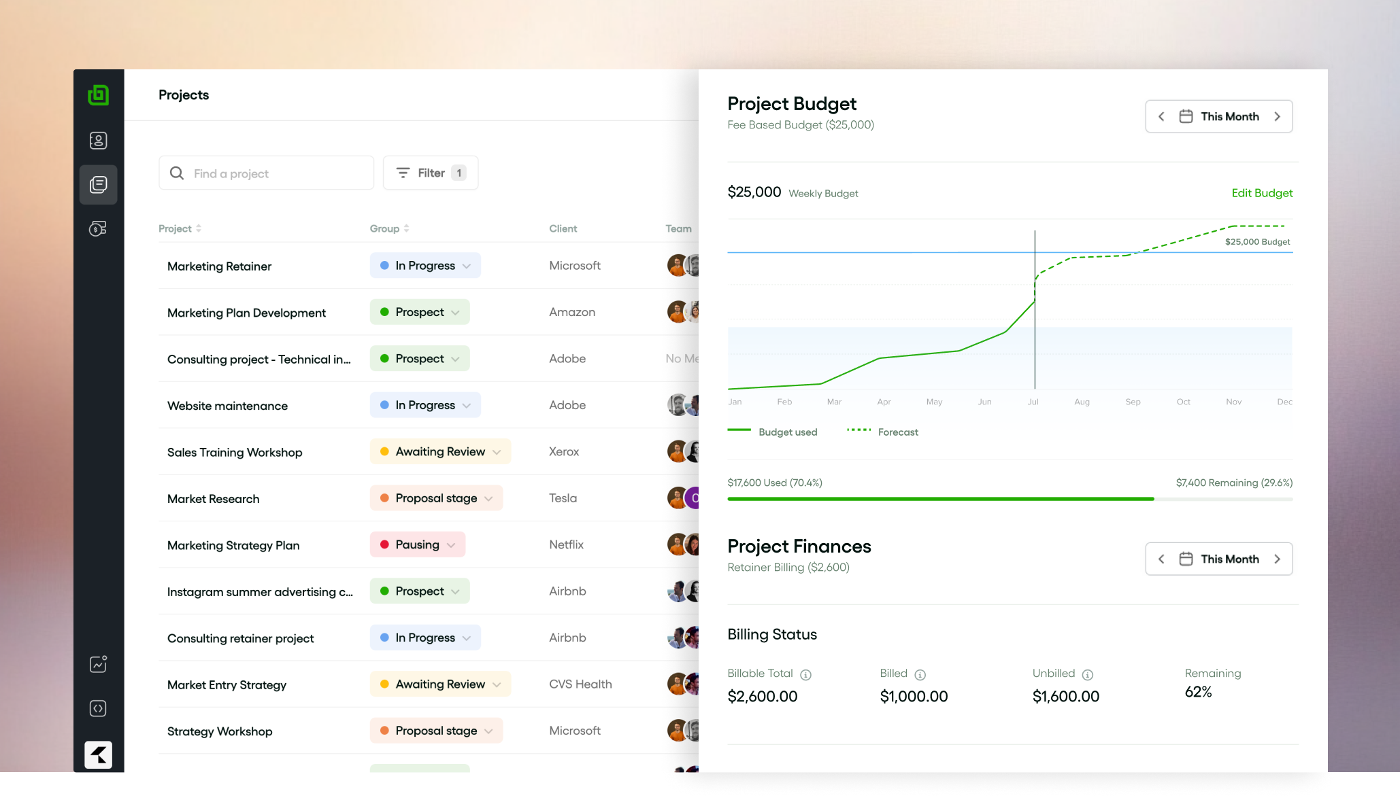Open the contacts sidebar icon

point(98,141)
